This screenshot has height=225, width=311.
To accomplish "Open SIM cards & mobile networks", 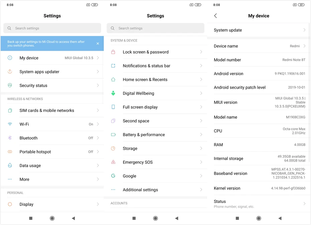I will pyautogui.click(x=52, y=110).
